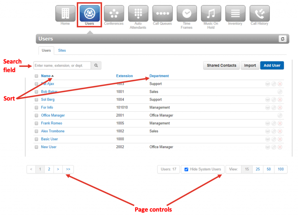Image resolution: width=298 pixels, height=216 pixels.
Task: Sort the list by Name column
Action: (46, 76)
